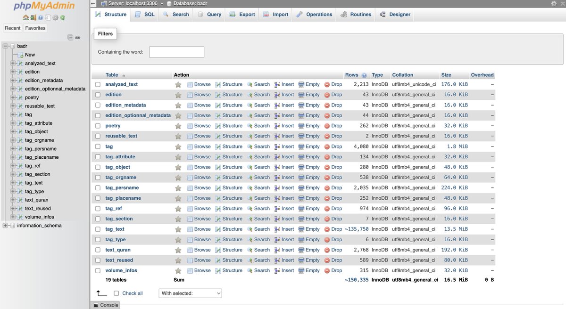
Task: Expand analyzed_text in the navigation tree
Action: pos(13,63)
